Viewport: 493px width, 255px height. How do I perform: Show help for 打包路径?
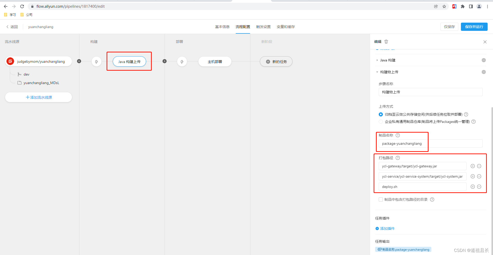pos(398,158)
